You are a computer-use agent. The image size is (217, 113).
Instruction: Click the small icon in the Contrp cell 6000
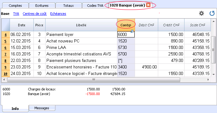132,32
